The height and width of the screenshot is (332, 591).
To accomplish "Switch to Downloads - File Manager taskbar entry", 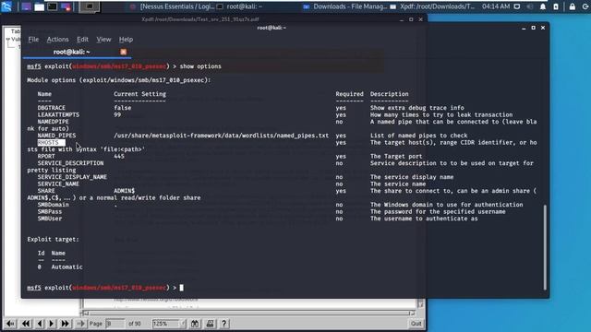I will click(345, 6).
